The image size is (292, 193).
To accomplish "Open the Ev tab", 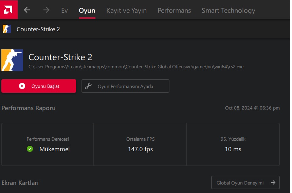I will 65,11.
